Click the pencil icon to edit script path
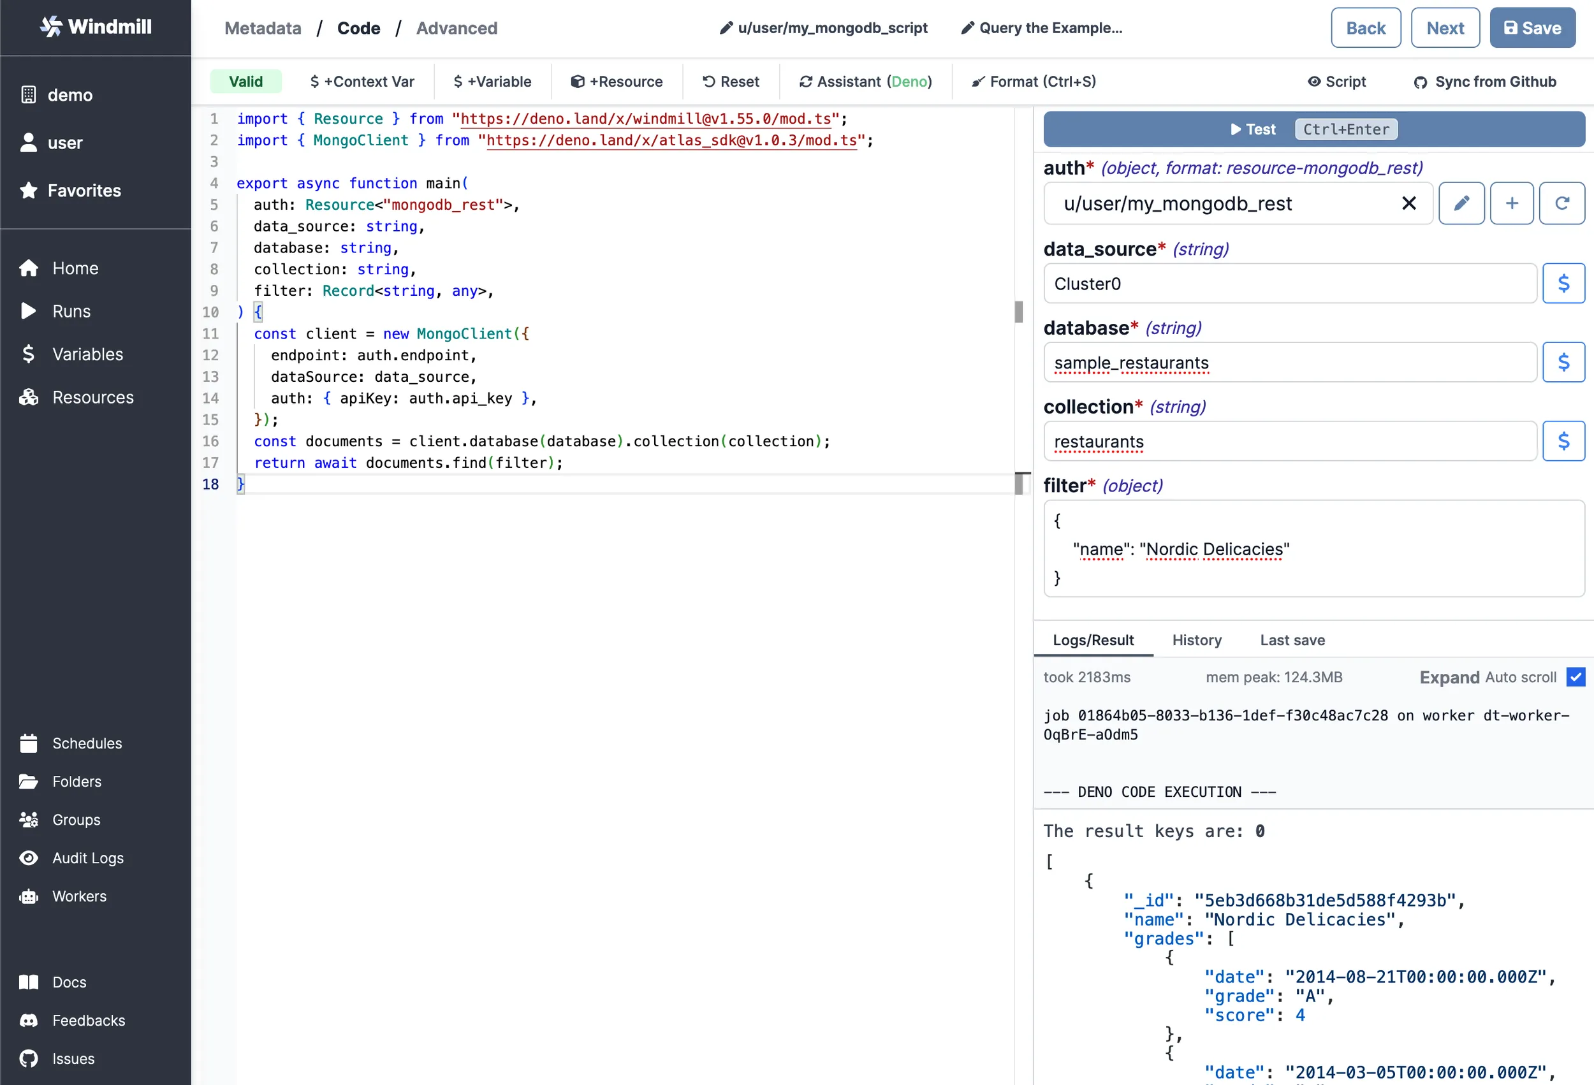 coord(726,28)
